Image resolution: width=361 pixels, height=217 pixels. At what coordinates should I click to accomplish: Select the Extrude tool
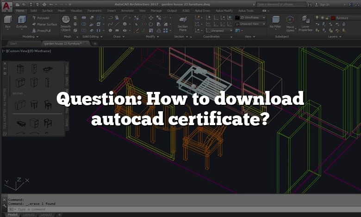coord(22,22)
